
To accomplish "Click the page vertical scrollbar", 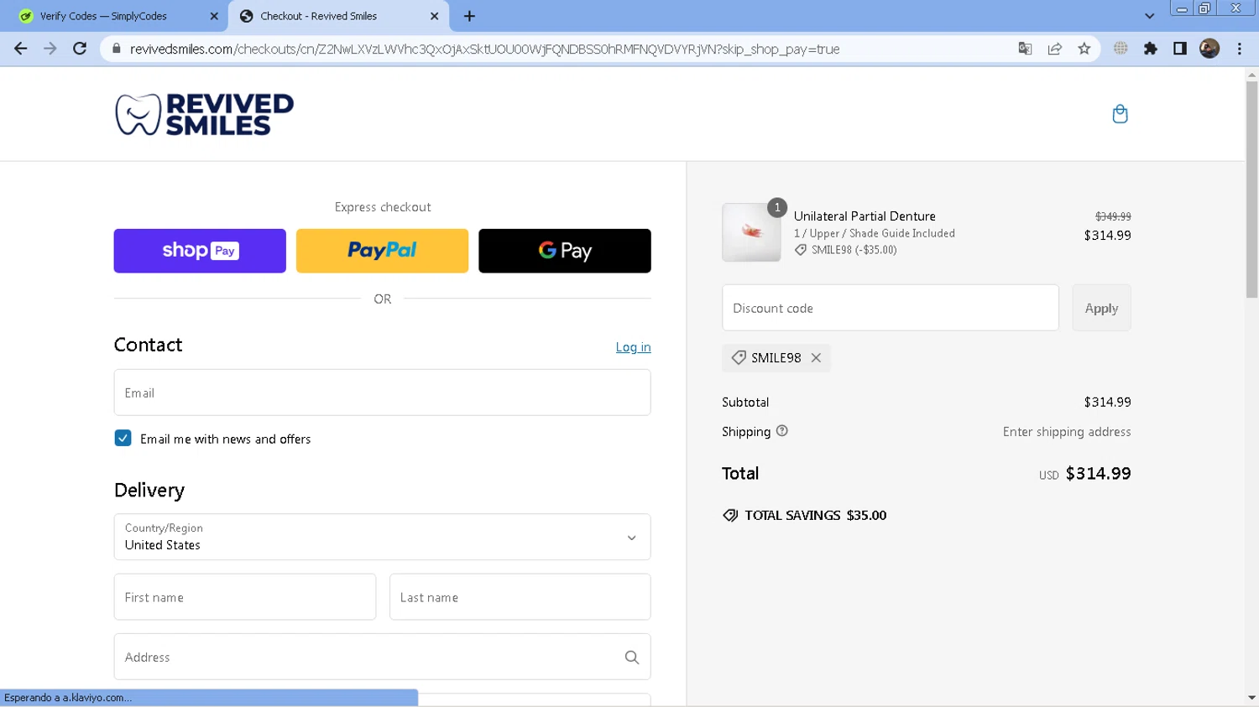I will tap(1251, 189).
